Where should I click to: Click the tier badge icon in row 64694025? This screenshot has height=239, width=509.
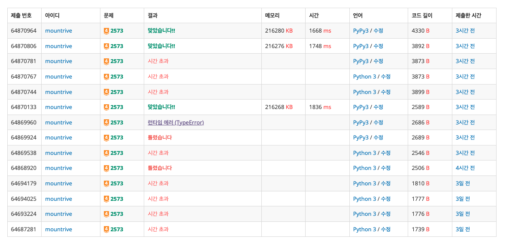tap(106, 199)
